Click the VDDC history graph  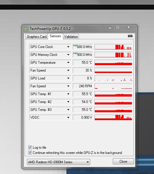[x=113, y=118]
